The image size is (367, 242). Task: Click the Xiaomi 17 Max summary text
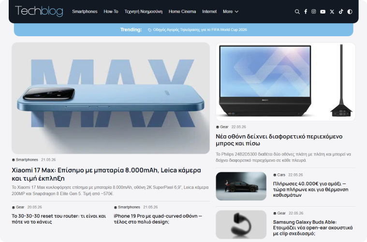pos(110,191)
